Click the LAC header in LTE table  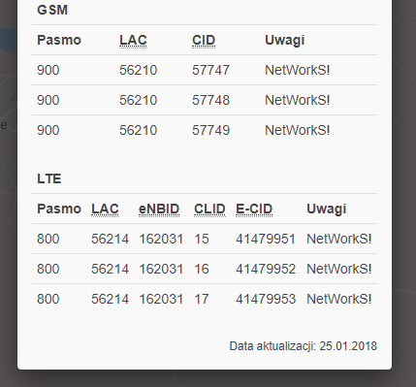pyautogui.click(x=105, y=209)
